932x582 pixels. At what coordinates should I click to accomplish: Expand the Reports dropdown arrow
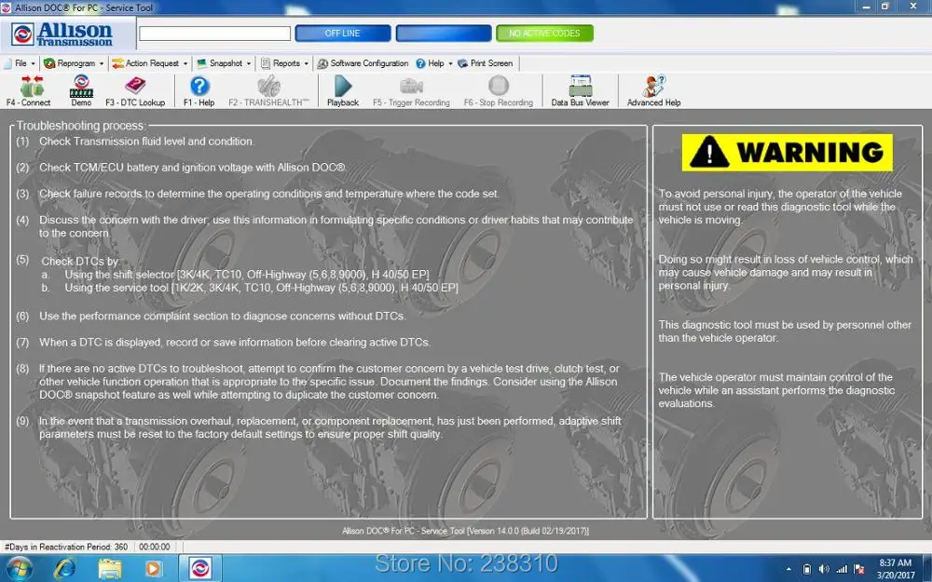tap(306, 63)
